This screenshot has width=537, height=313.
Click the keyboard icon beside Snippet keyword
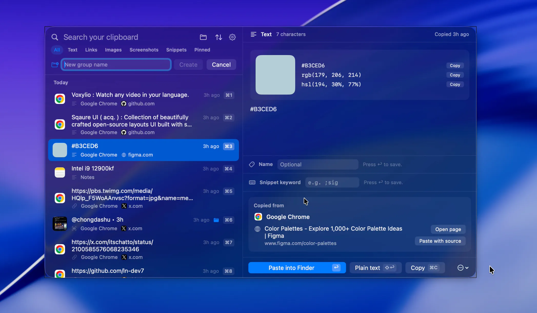click(252, 182)
